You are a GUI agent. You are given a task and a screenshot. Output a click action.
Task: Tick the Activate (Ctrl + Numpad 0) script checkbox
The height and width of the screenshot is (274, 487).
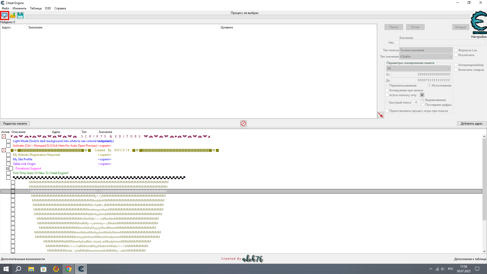tap(8, 146)
